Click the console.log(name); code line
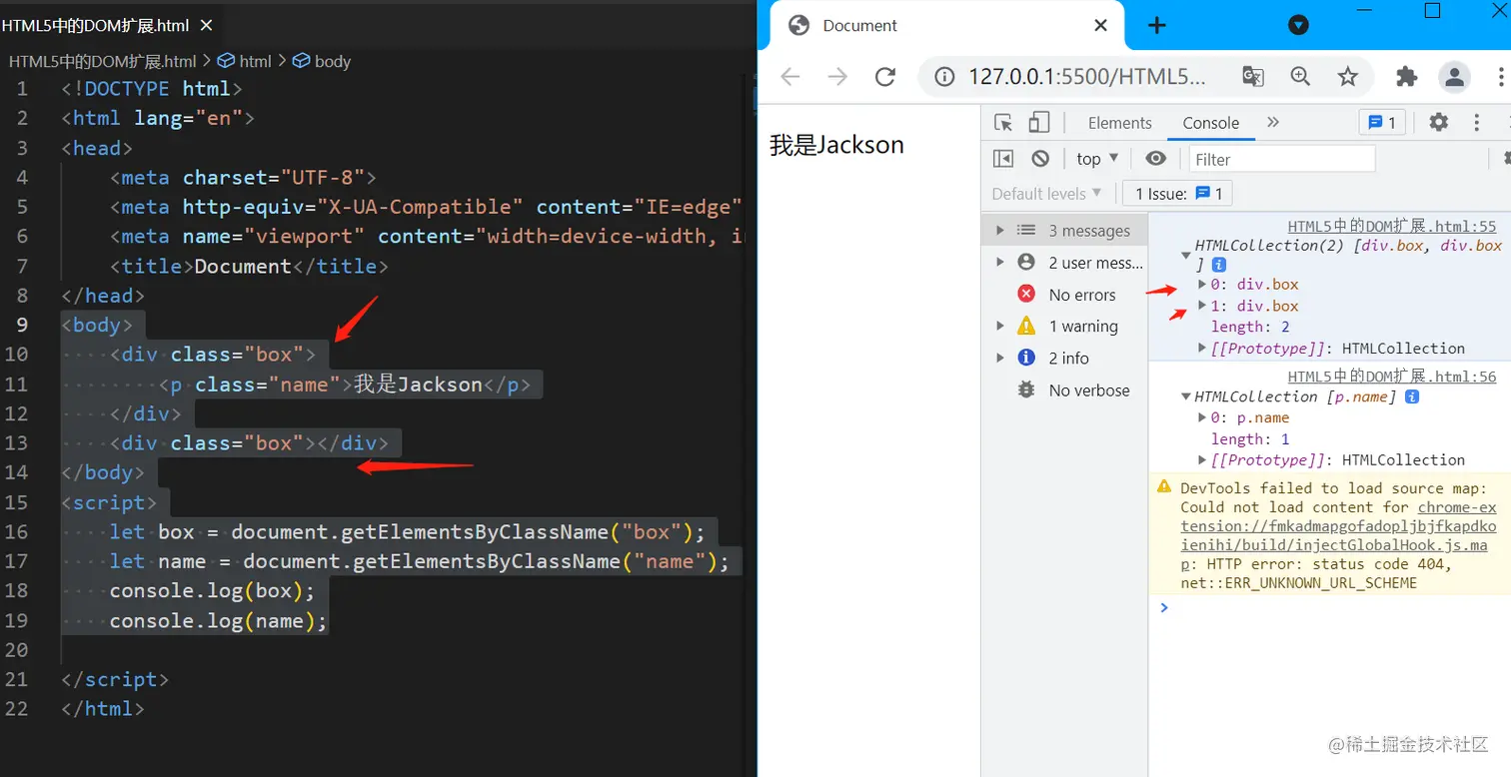 (219, 620)
